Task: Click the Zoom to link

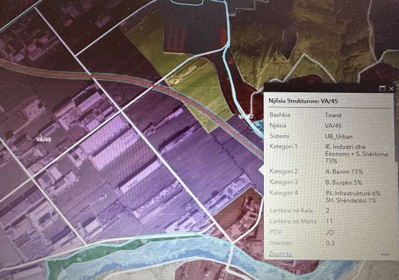Action: (280, 254)
